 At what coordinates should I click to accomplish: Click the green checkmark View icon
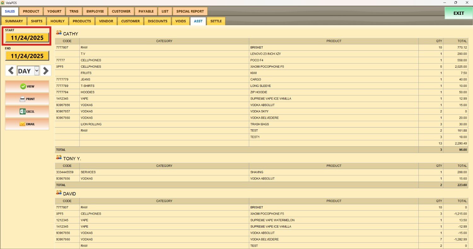coord(23,87)
